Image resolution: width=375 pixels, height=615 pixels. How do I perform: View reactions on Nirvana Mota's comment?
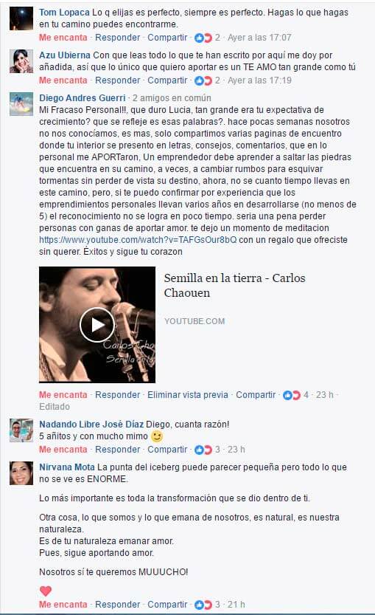coord(208,605)
